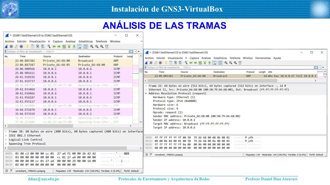Open Analizar menu in right window
This screenshot has height=185, width=330.
tap(206, 58)
